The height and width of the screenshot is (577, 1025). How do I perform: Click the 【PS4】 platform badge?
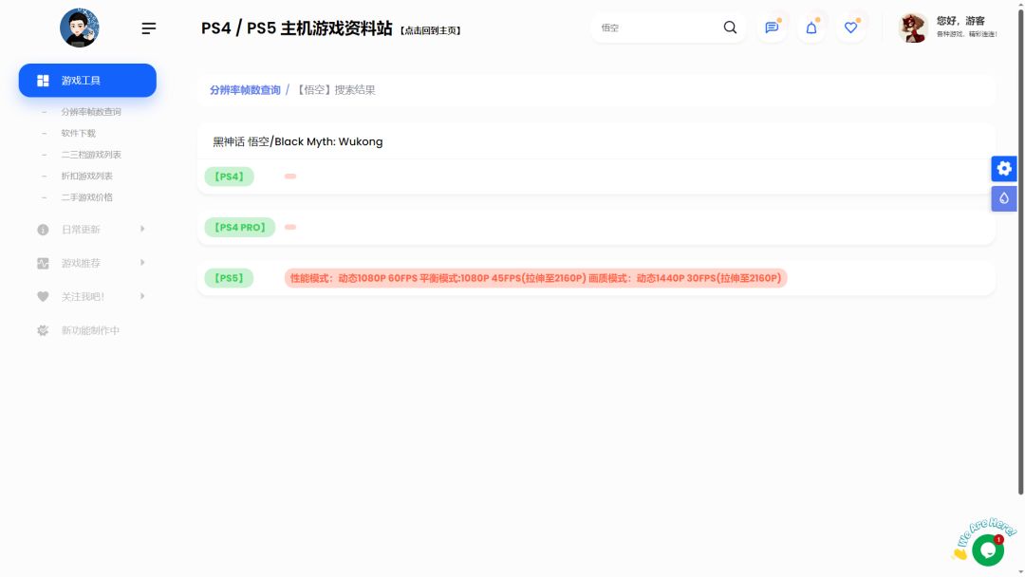tap(229, 177)
